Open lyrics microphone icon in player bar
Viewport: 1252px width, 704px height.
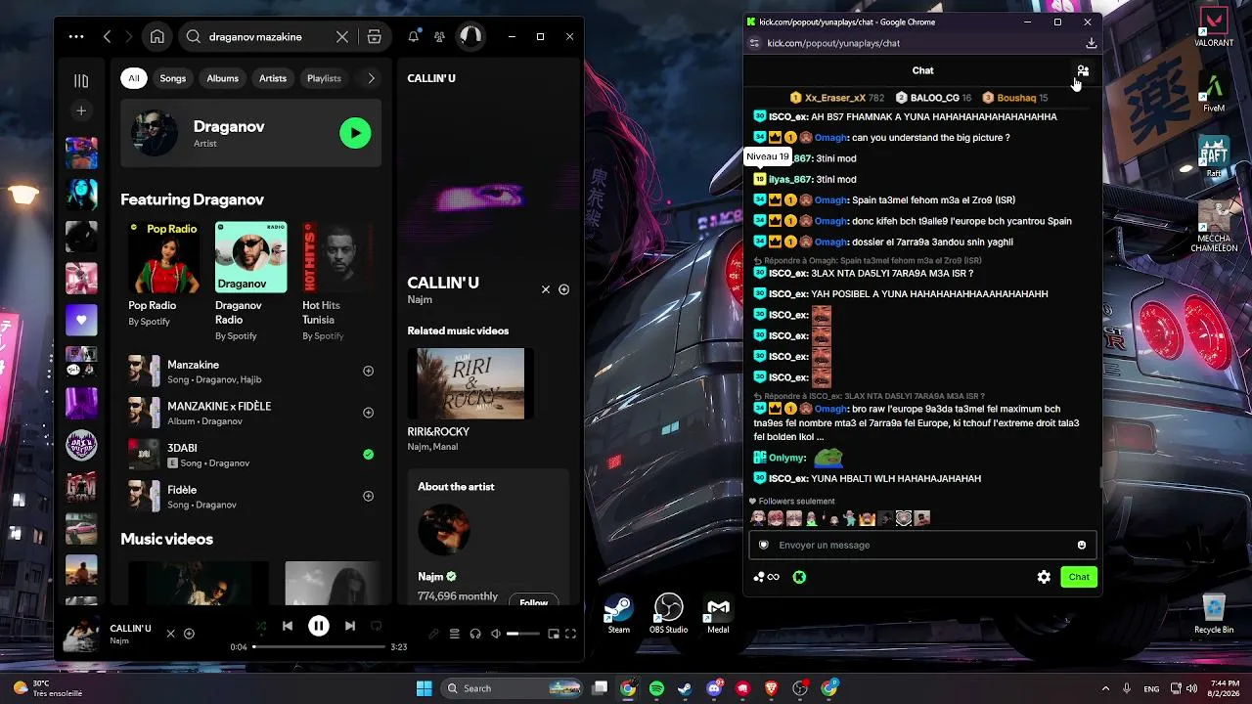433,634
